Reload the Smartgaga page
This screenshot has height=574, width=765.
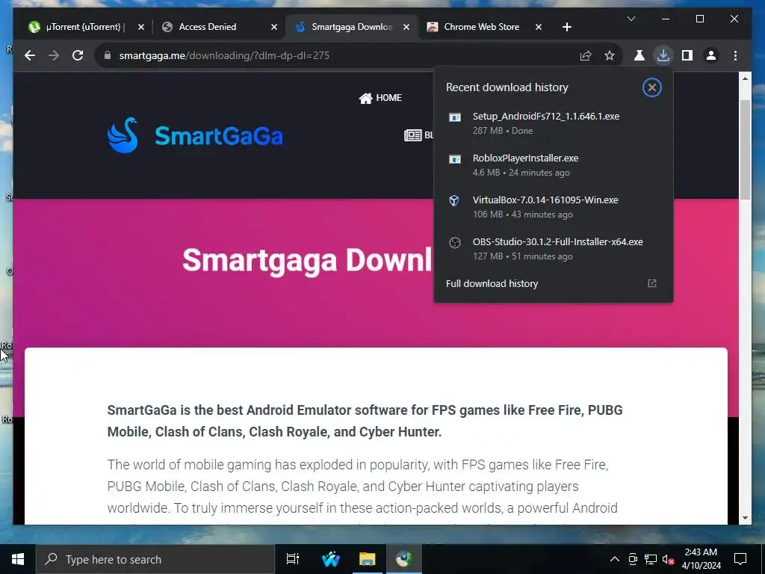78,55
